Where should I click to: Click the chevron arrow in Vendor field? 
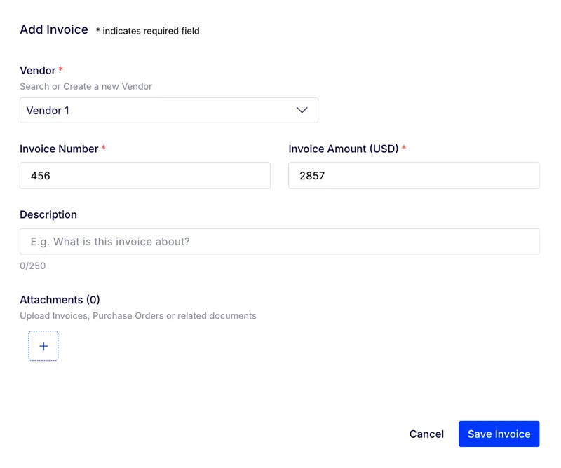(302, 110)
